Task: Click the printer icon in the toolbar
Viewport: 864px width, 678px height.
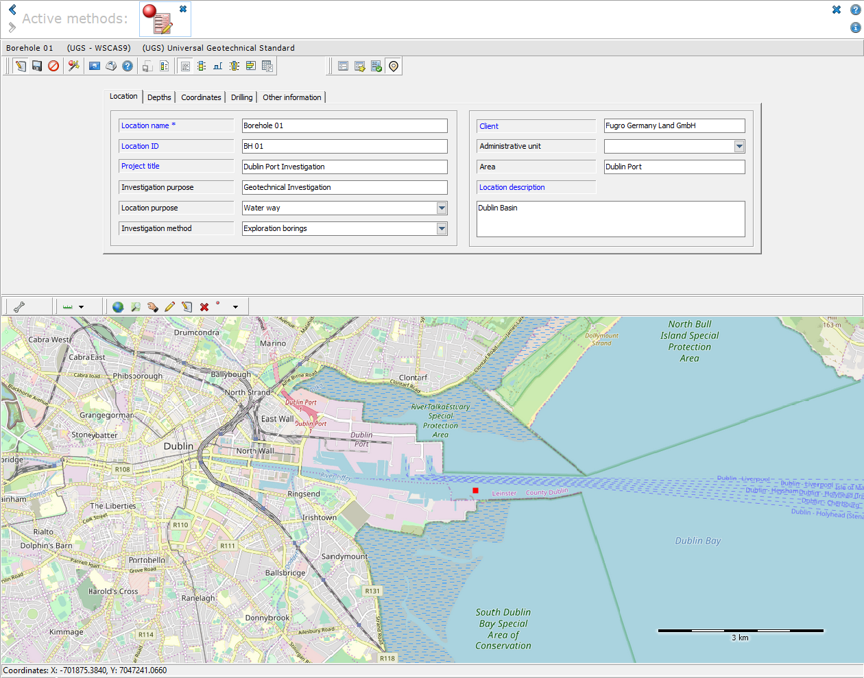Action: (x=111, y=66)
